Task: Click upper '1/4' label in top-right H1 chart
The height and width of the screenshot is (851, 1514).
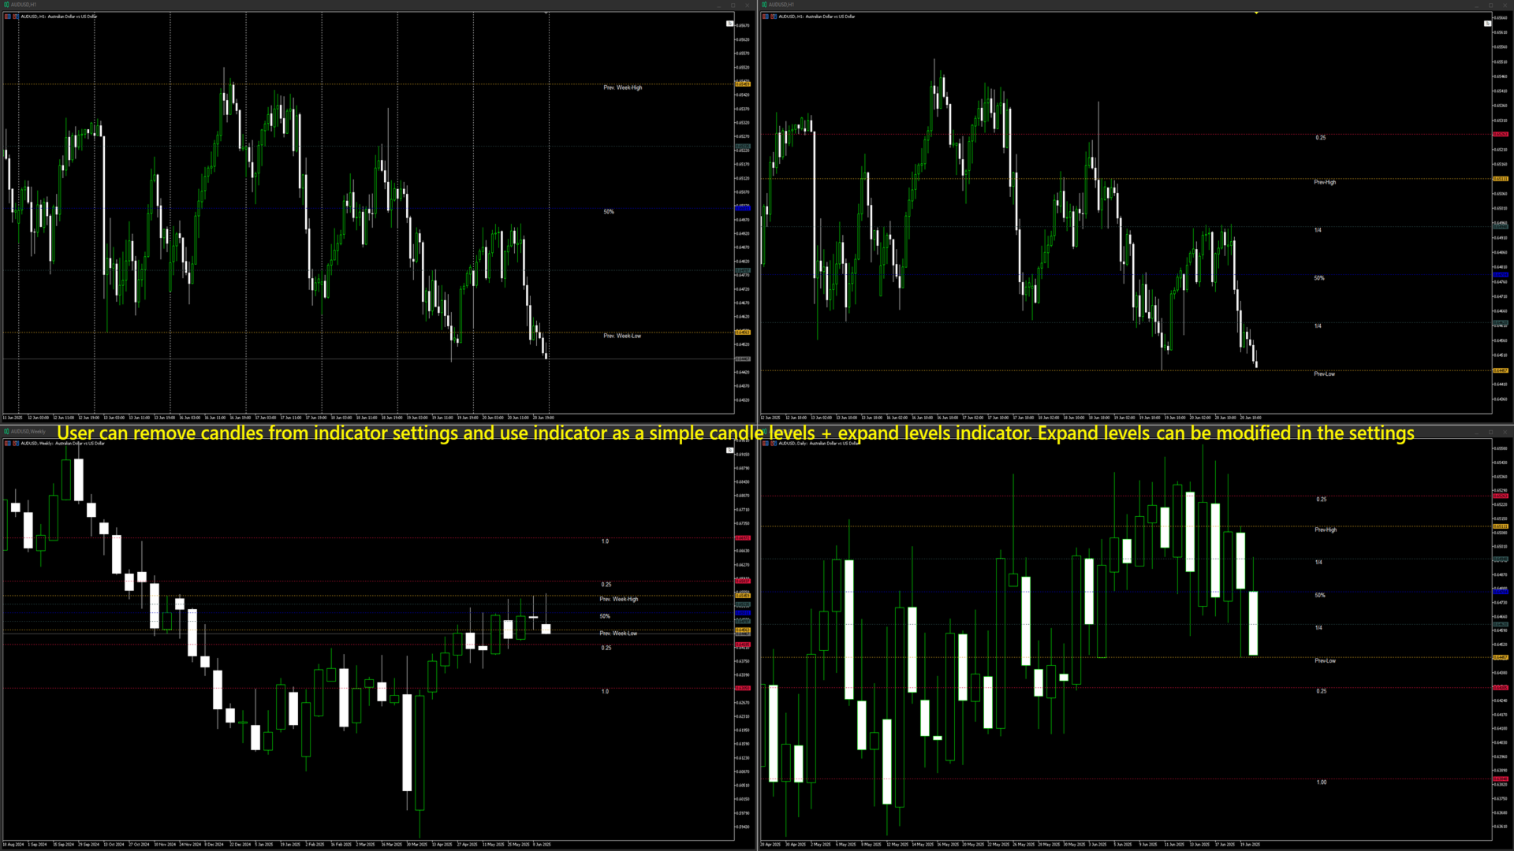Action: tap(1318, 230)
